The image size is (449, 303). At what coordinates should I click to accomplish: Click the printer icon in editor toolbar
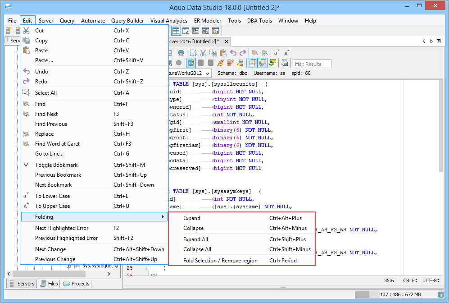181,53
